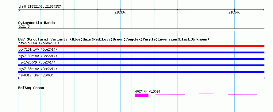Click the chr8:21832108..21834257 coordinate label

(40, 7)
